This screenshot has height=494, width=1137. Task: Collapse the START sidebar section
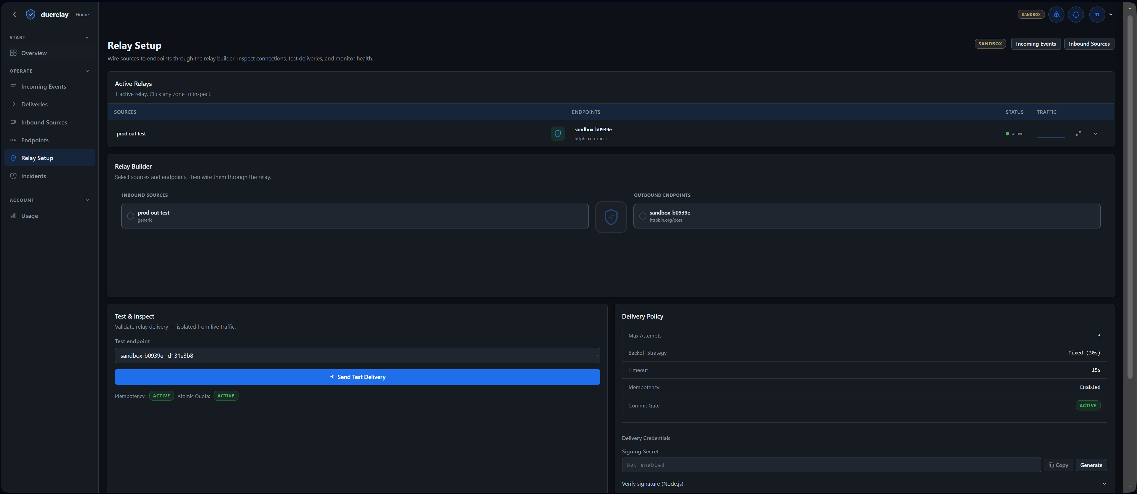tap(87, 38)
